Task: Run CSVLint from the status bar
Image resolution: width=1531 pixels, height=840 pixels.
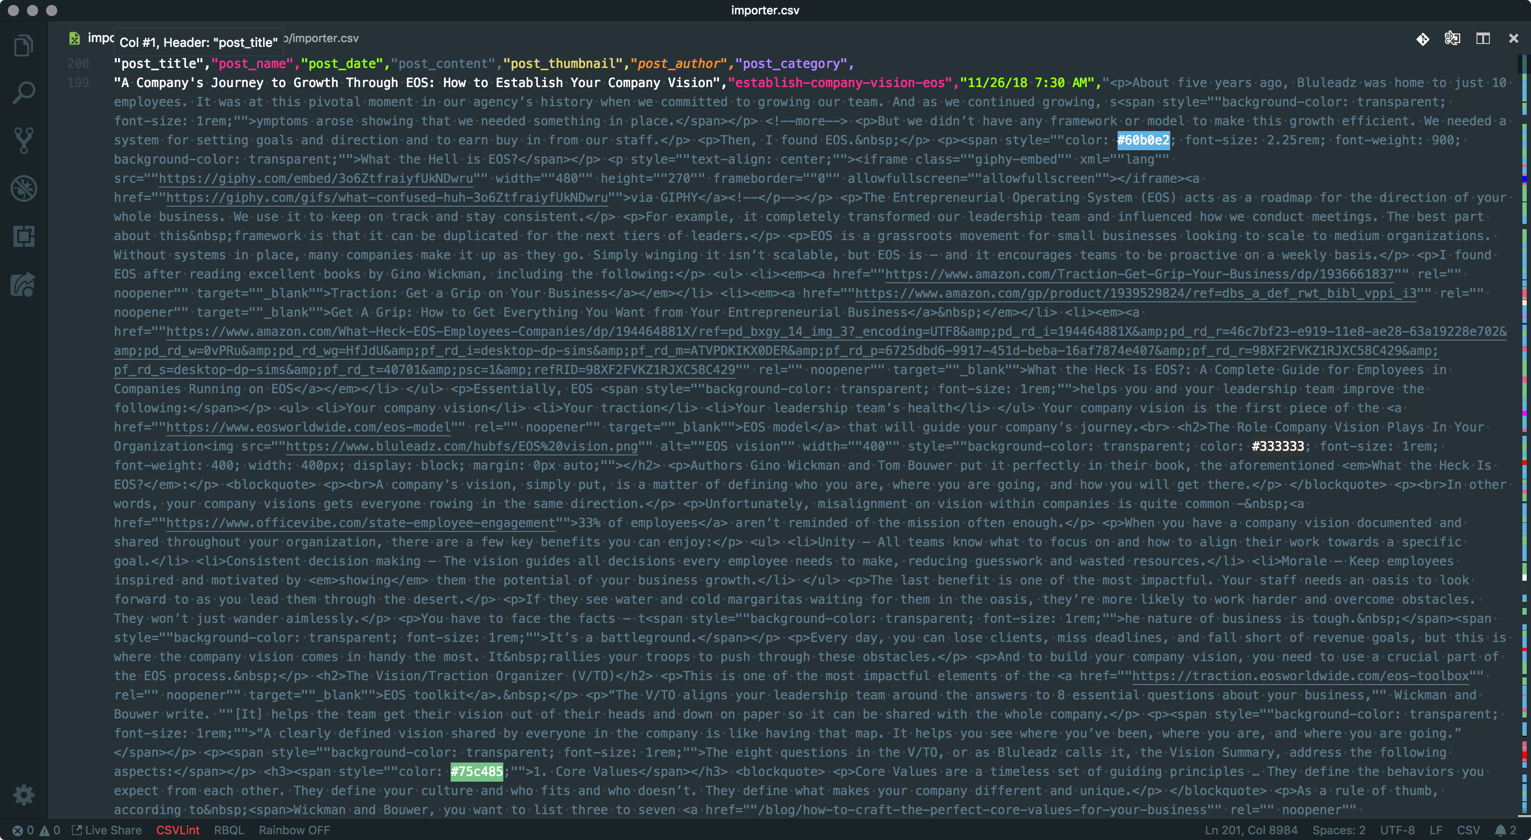Action: (x=178, y=830)
